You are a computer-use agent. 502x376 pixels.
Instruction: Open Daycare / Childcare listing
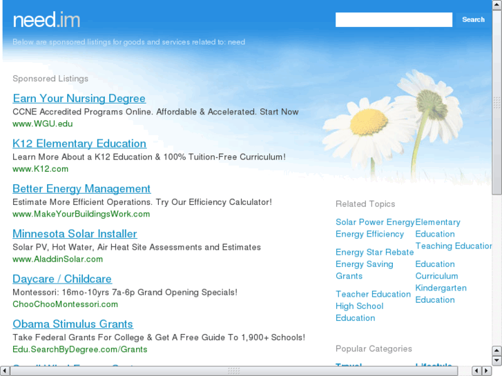coord(62,279)
